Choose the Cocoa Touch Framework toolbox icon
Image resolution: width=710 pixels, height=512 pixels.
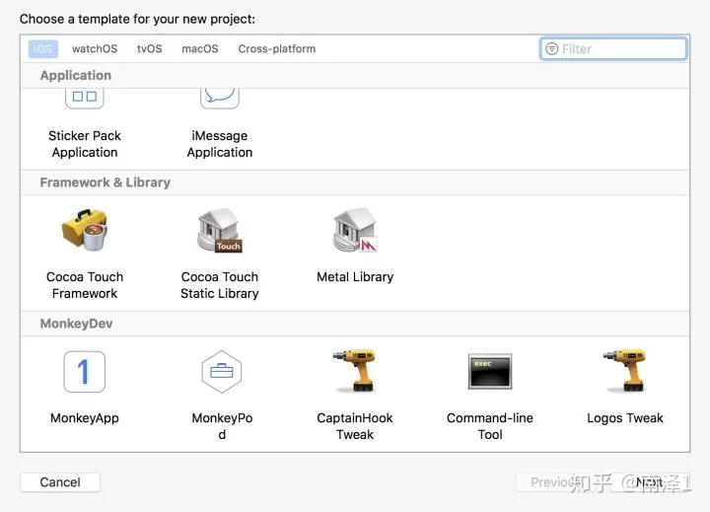(85, 230)
